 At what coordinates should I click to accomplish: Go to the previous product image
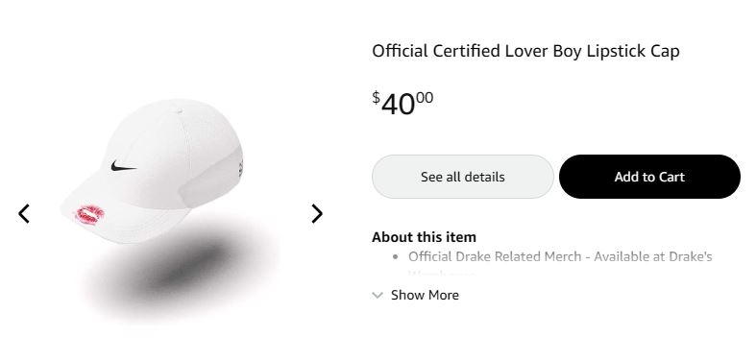coord(24,213)
